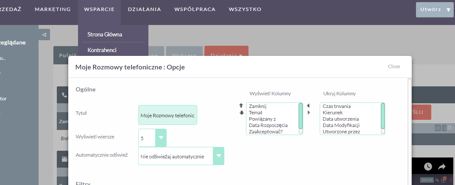Click the red ŚLIJ button behind the dialog
The width and height of the screenshot is (455, 185).
pos(421,112)
